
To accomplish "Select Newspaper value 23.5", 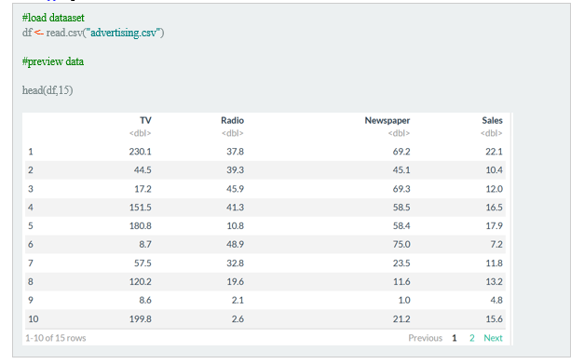I will (401, 263).
